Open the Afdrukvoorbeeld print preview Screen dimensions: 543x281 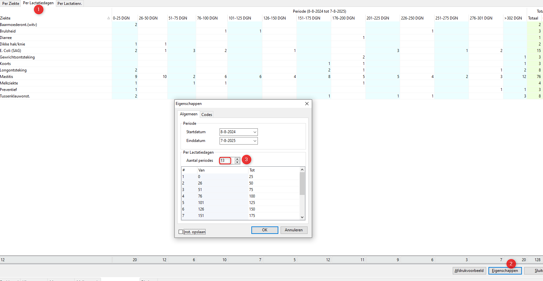point(469,271)
